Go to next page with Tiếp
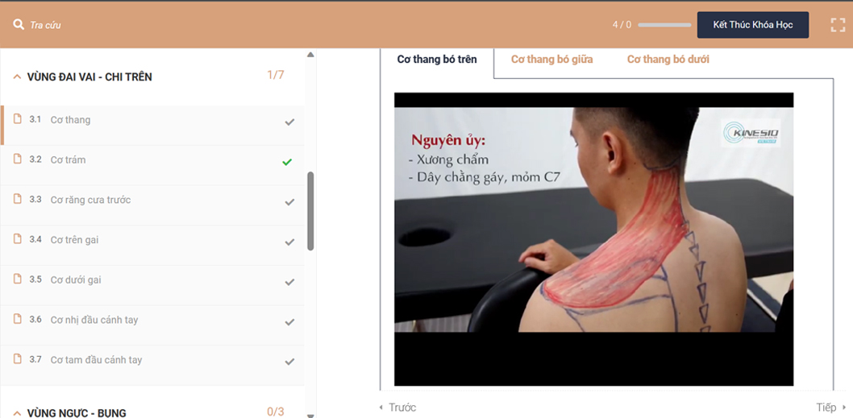 (830, 408)
